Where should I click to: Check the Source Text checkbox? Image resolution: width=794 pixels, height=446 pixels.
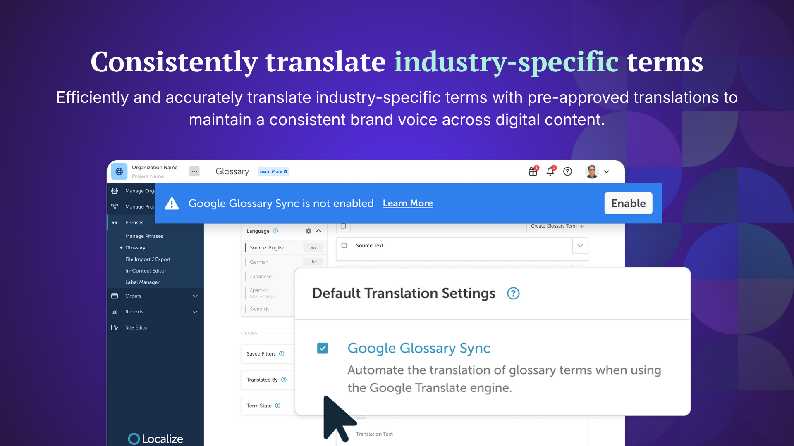pyautogui.click(x=344, y=246)
